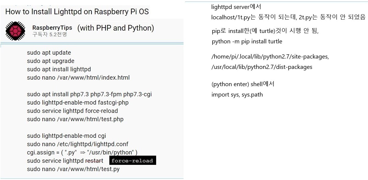Select the sudo apt upgrade line
The width and height of the screenshot is (368, 180).
[x=51, y=61]
